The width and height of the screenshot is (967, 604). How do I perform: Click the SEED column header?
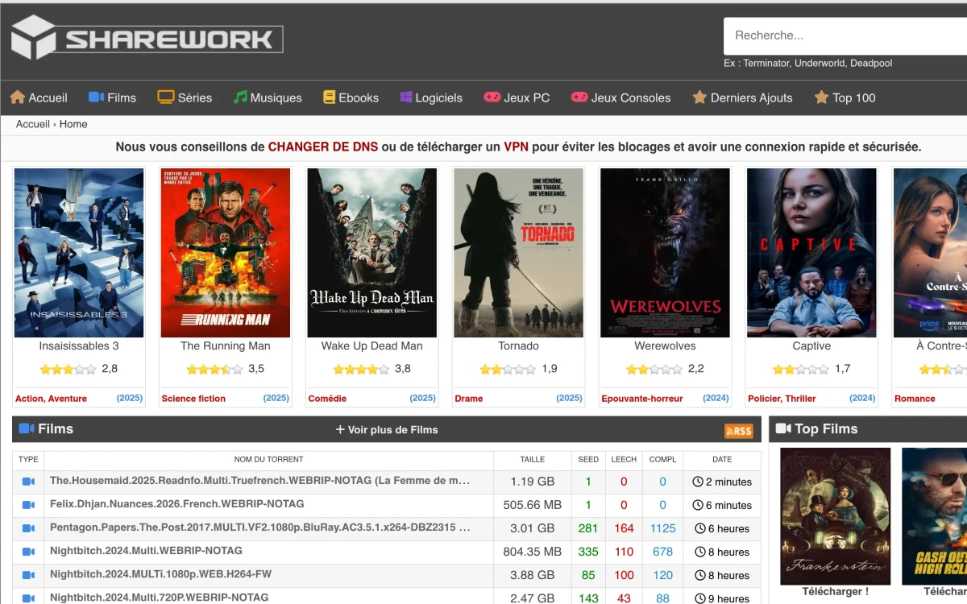click(x=588, y=459)
